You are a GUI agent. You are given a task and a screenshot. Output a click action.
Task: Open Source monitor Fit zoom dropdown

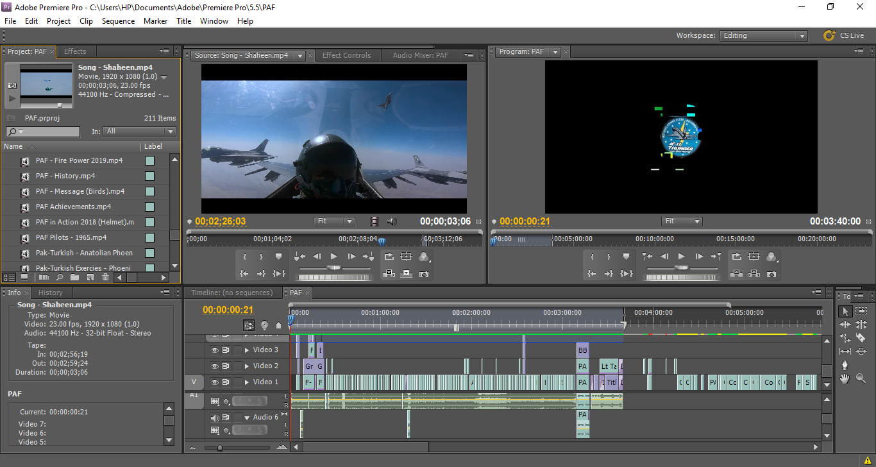pos(334,221)
